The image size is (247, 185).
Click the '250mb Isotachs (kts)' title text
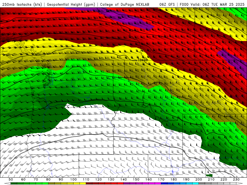[22, 4]
